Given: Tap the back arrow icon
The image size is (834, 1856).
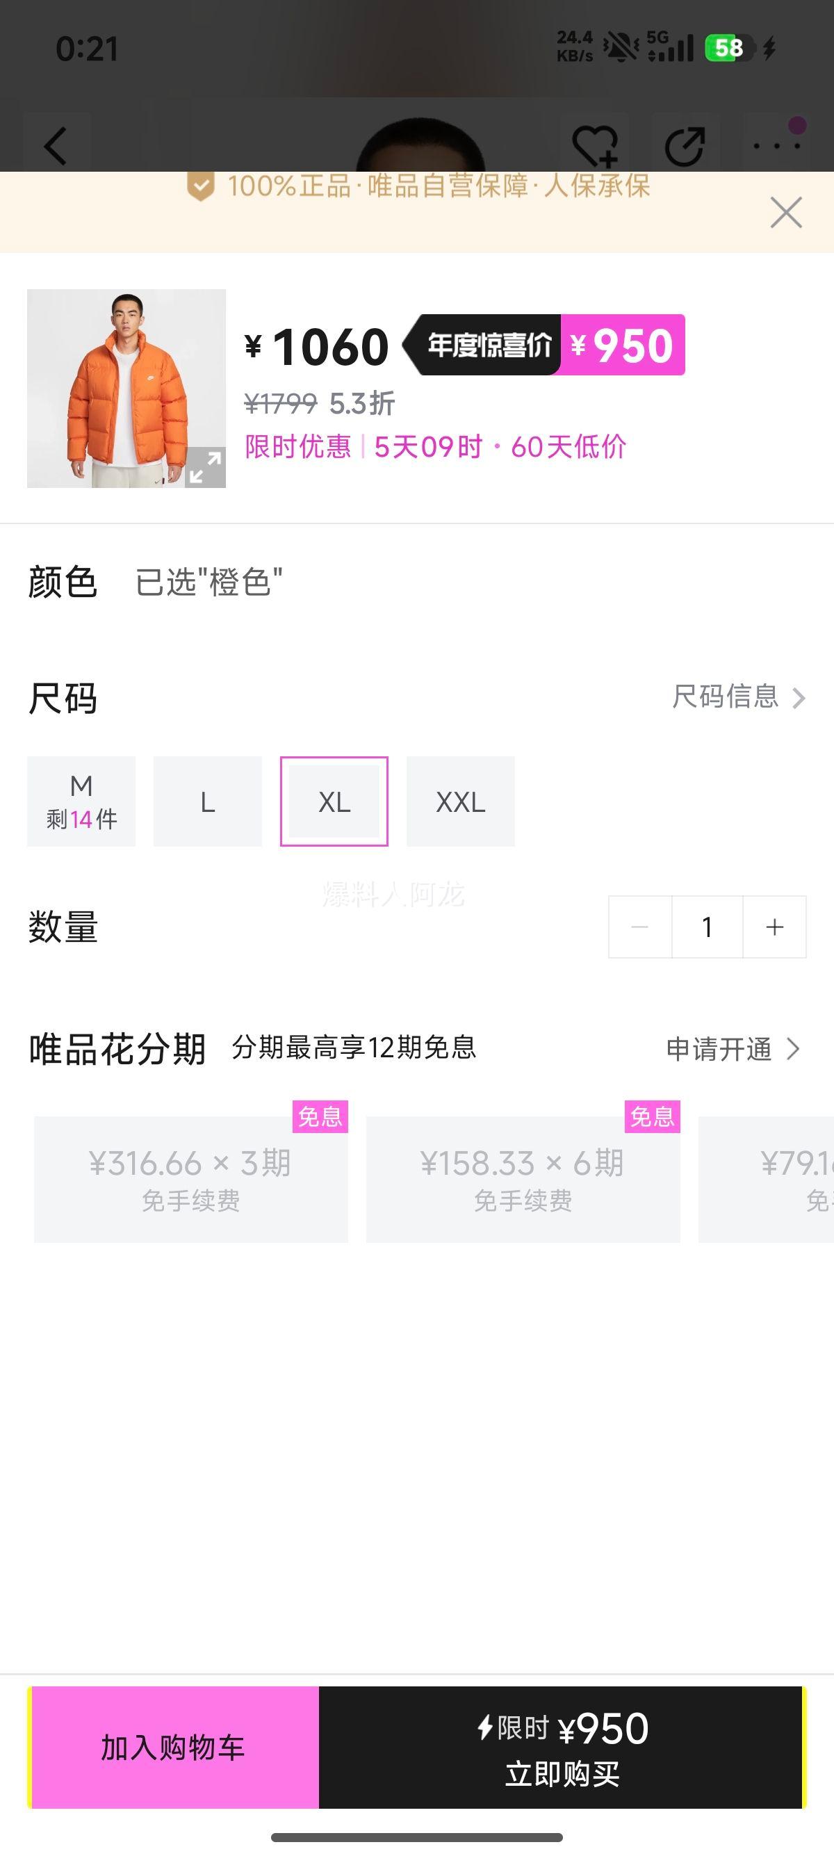Looking at the screenshot, I should click(x=56, y=146).
